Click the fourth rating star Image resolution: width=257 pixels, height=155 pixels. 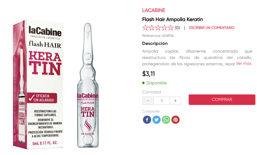tap(164, 28)
